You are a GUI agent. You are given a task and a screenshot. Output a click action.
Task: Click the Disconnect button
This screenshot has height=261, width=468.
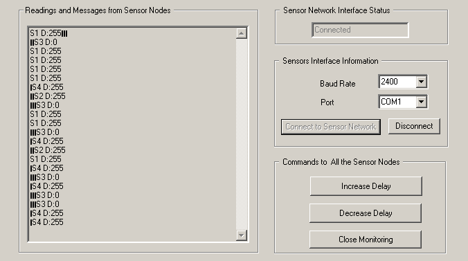coord(414,126)
